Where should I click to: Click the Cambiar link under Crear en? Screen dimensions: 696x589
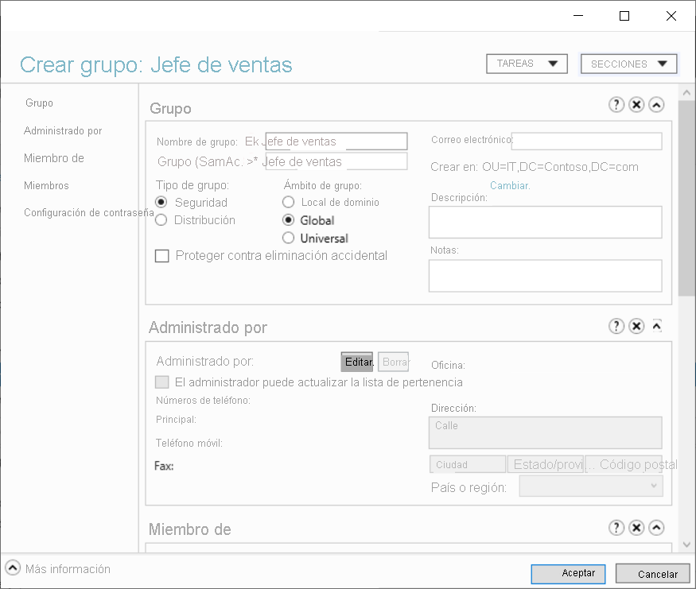(x=509, y=185)
